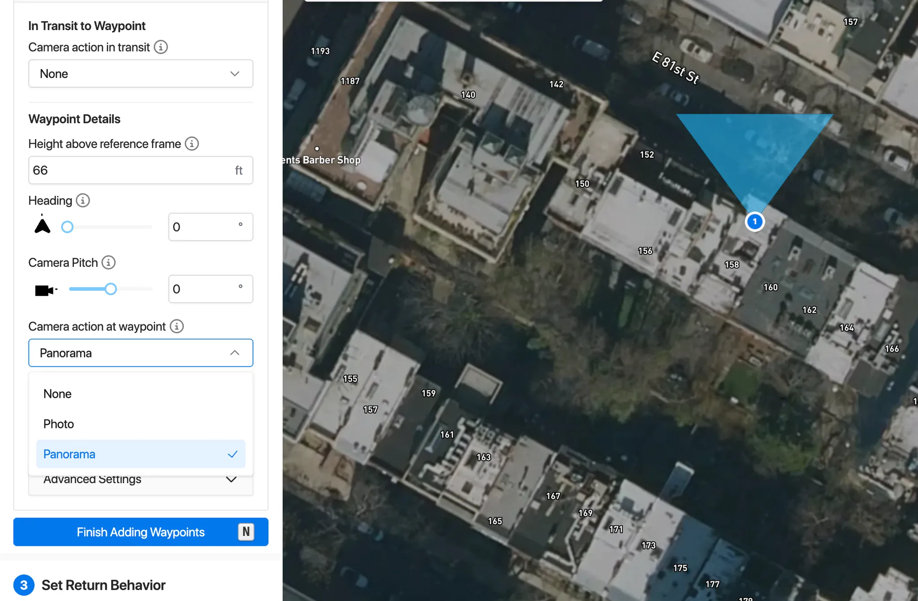Click the N keyboard shortcut badge

pos(246,532)
